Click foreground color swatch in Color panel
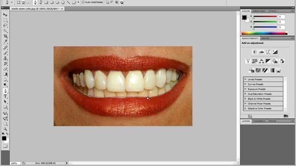This screenshot has width=296, height=166. pos(244,18)
